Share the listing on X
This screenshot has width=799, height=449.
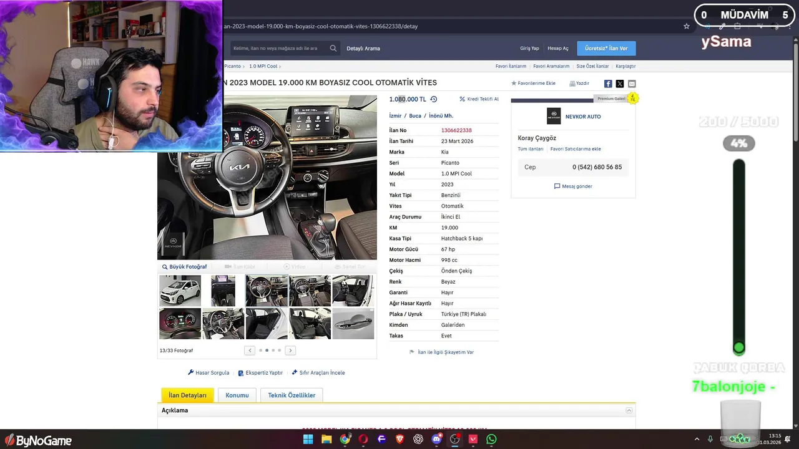click(620, 84)
